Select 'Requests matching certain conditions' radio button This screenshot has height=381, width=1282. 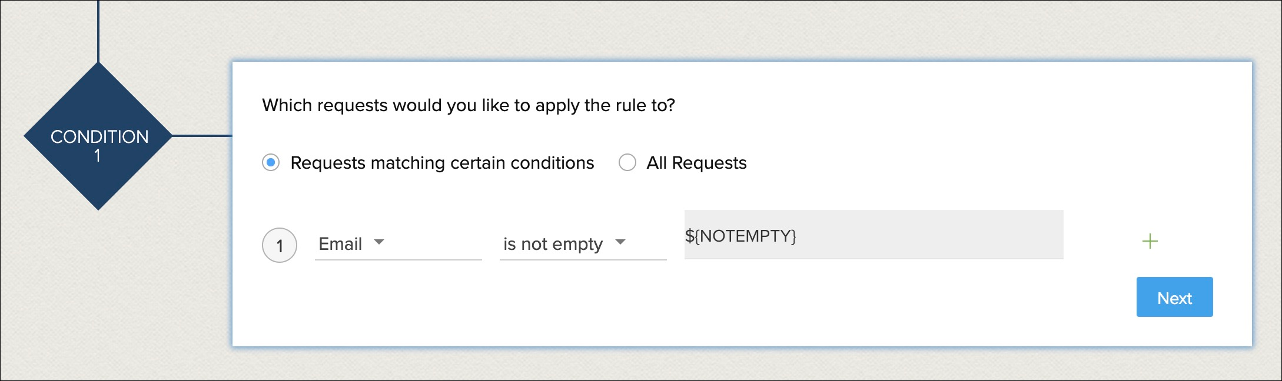(x=271, y=162)
